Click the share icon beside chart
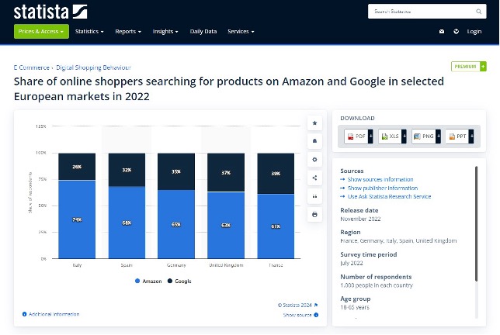 click(314, 178)
